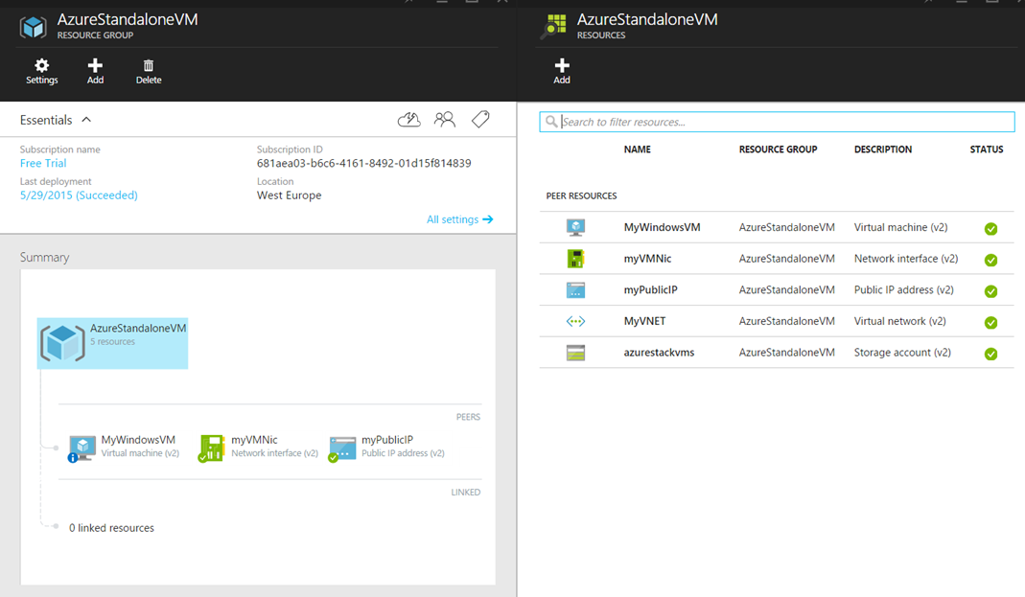
Task: Open the Free Trial subscription link
Action: 43,163
